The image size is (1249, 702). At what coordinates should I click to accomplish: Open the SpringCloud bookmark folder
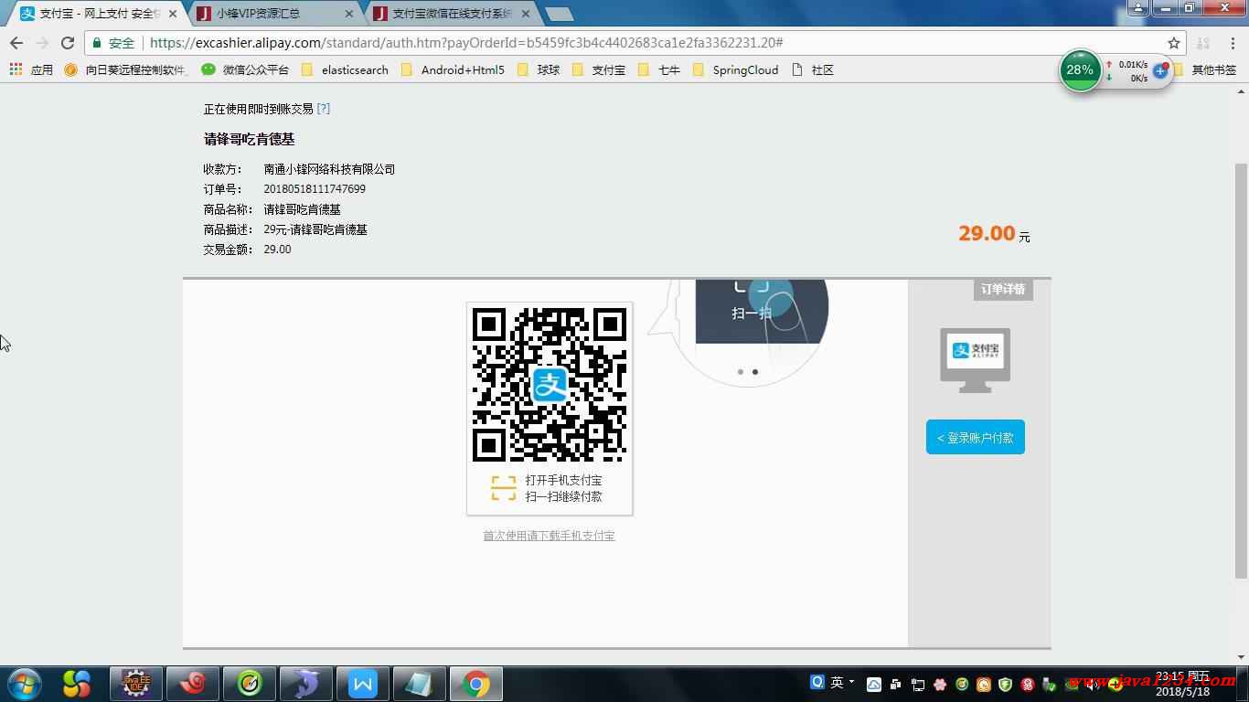pos(735,69)
